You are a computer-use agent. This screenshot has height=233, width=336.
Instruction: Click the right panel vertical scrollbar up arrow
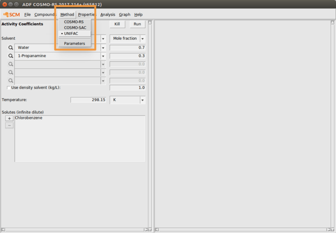[x=332, y=22]
